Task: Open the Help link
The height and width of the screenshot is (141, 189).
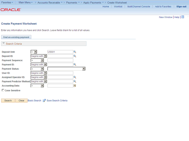Action: pyautogui.click(x=177, y=17)
